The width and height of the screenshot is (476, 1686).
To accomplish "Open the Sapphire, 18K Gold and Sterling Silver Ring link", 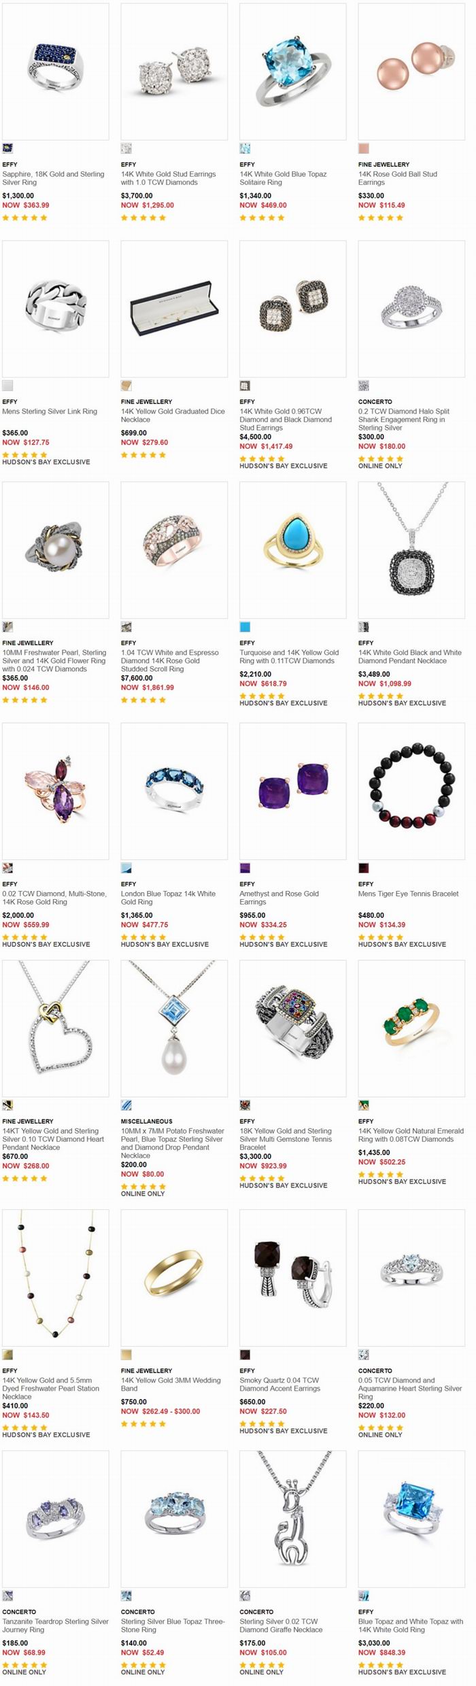I will click(53, 178).
